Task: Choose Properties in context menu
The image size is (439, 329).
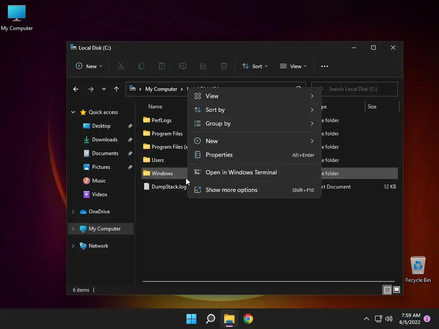Action: pos(254,155)
